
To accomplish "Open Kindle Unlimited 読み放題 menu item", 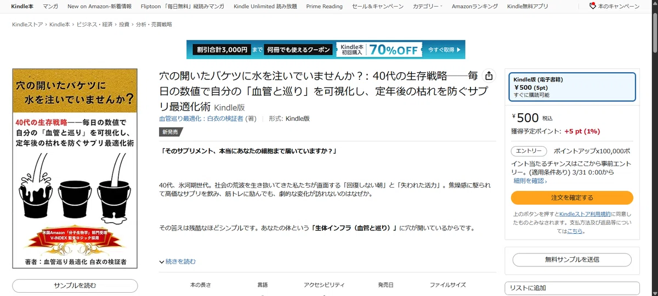I will pos(265,7).
